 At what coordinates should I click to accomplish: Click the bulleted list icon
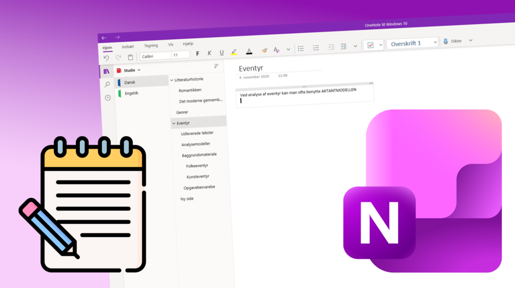coord(301,48)
